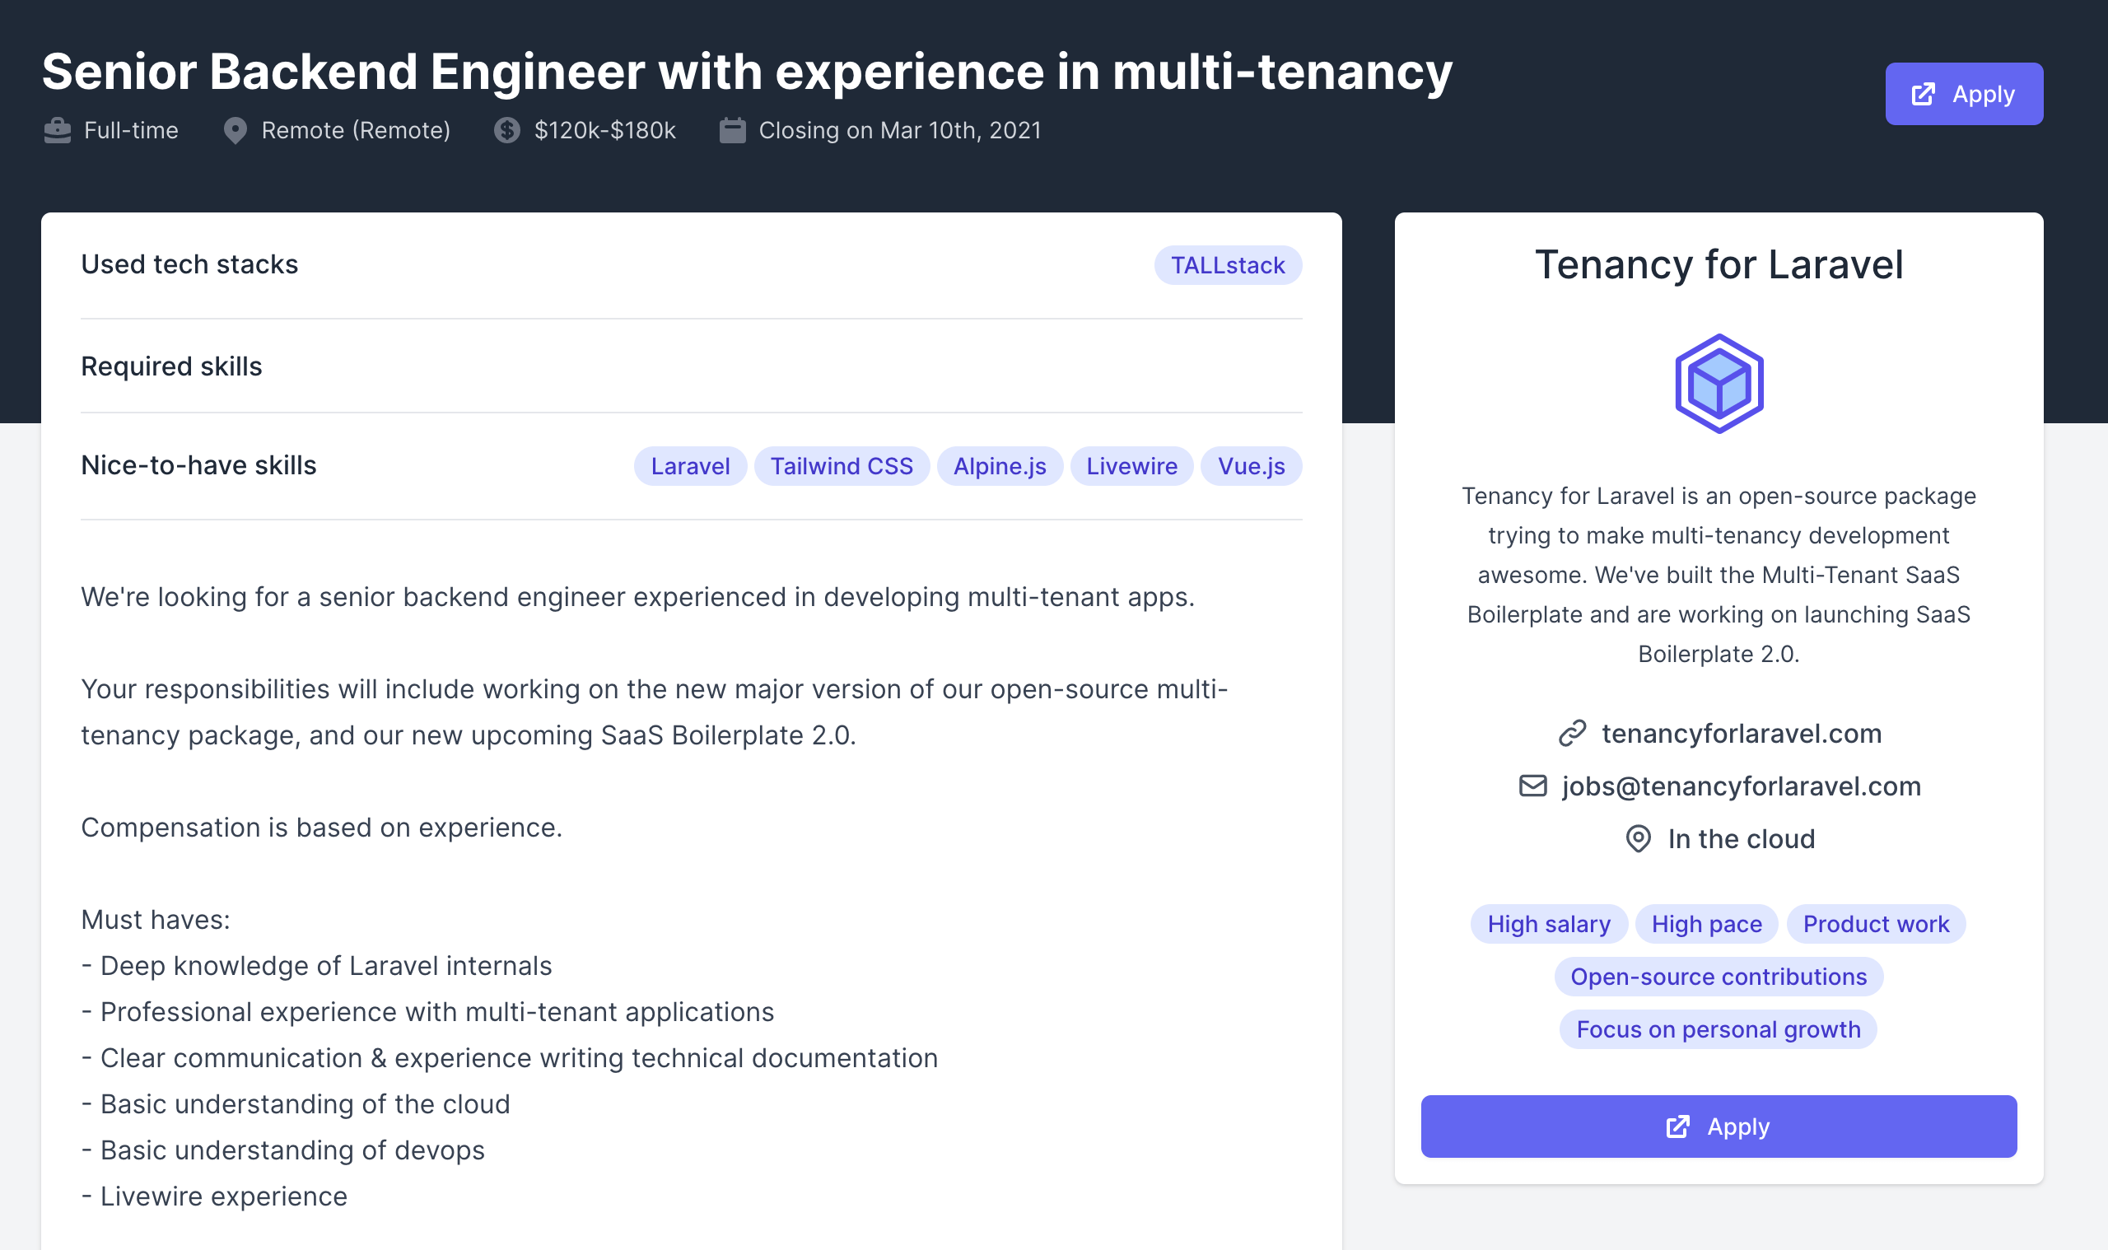Click the Must haves: line
This screenshot has height=1250, width=2108.
point(155,920)
